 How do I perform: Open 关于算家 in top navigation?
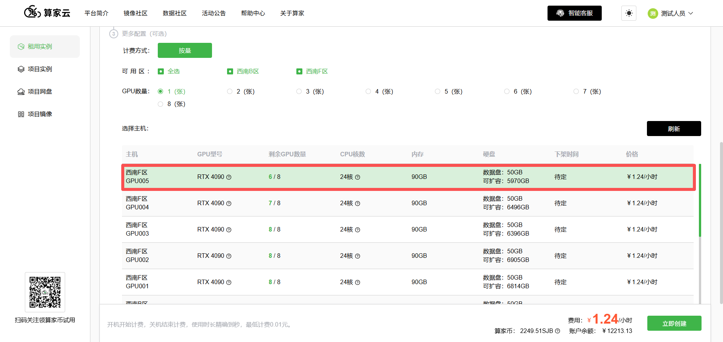[292, 13]
